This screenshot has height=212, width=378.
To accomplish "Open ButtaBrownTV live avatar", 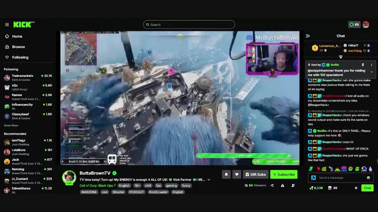I will (x=69, y=177).
